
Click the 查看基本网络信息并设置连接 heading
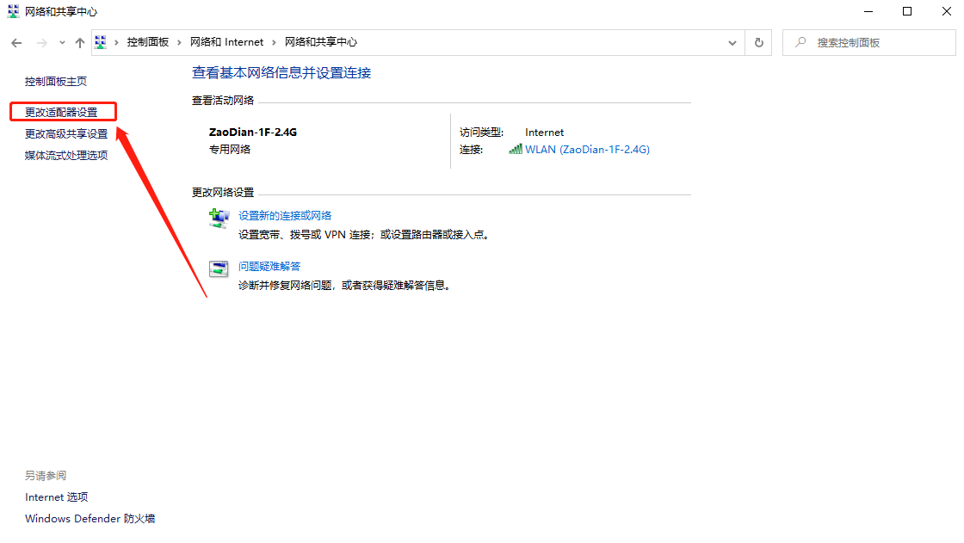click(x=281, y=72)
